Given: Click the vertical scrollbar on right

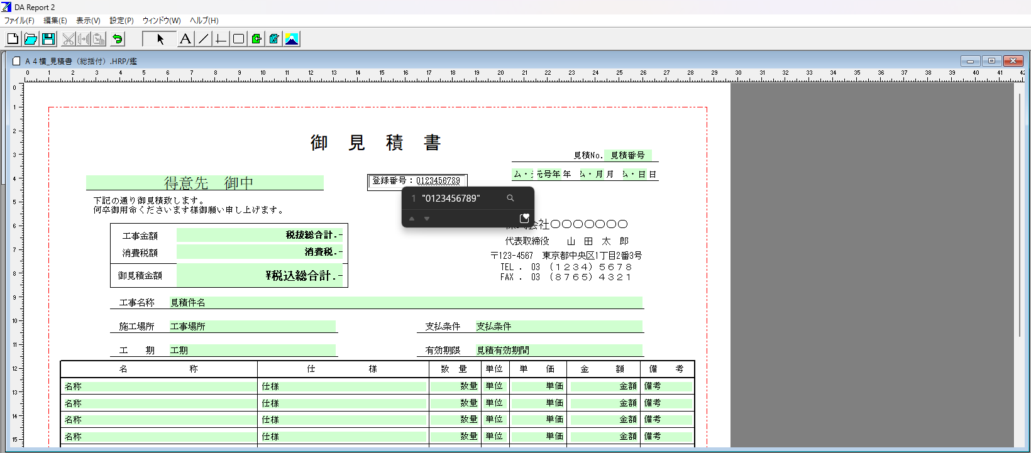Looking at the screenshot, I should [1020, 214].
